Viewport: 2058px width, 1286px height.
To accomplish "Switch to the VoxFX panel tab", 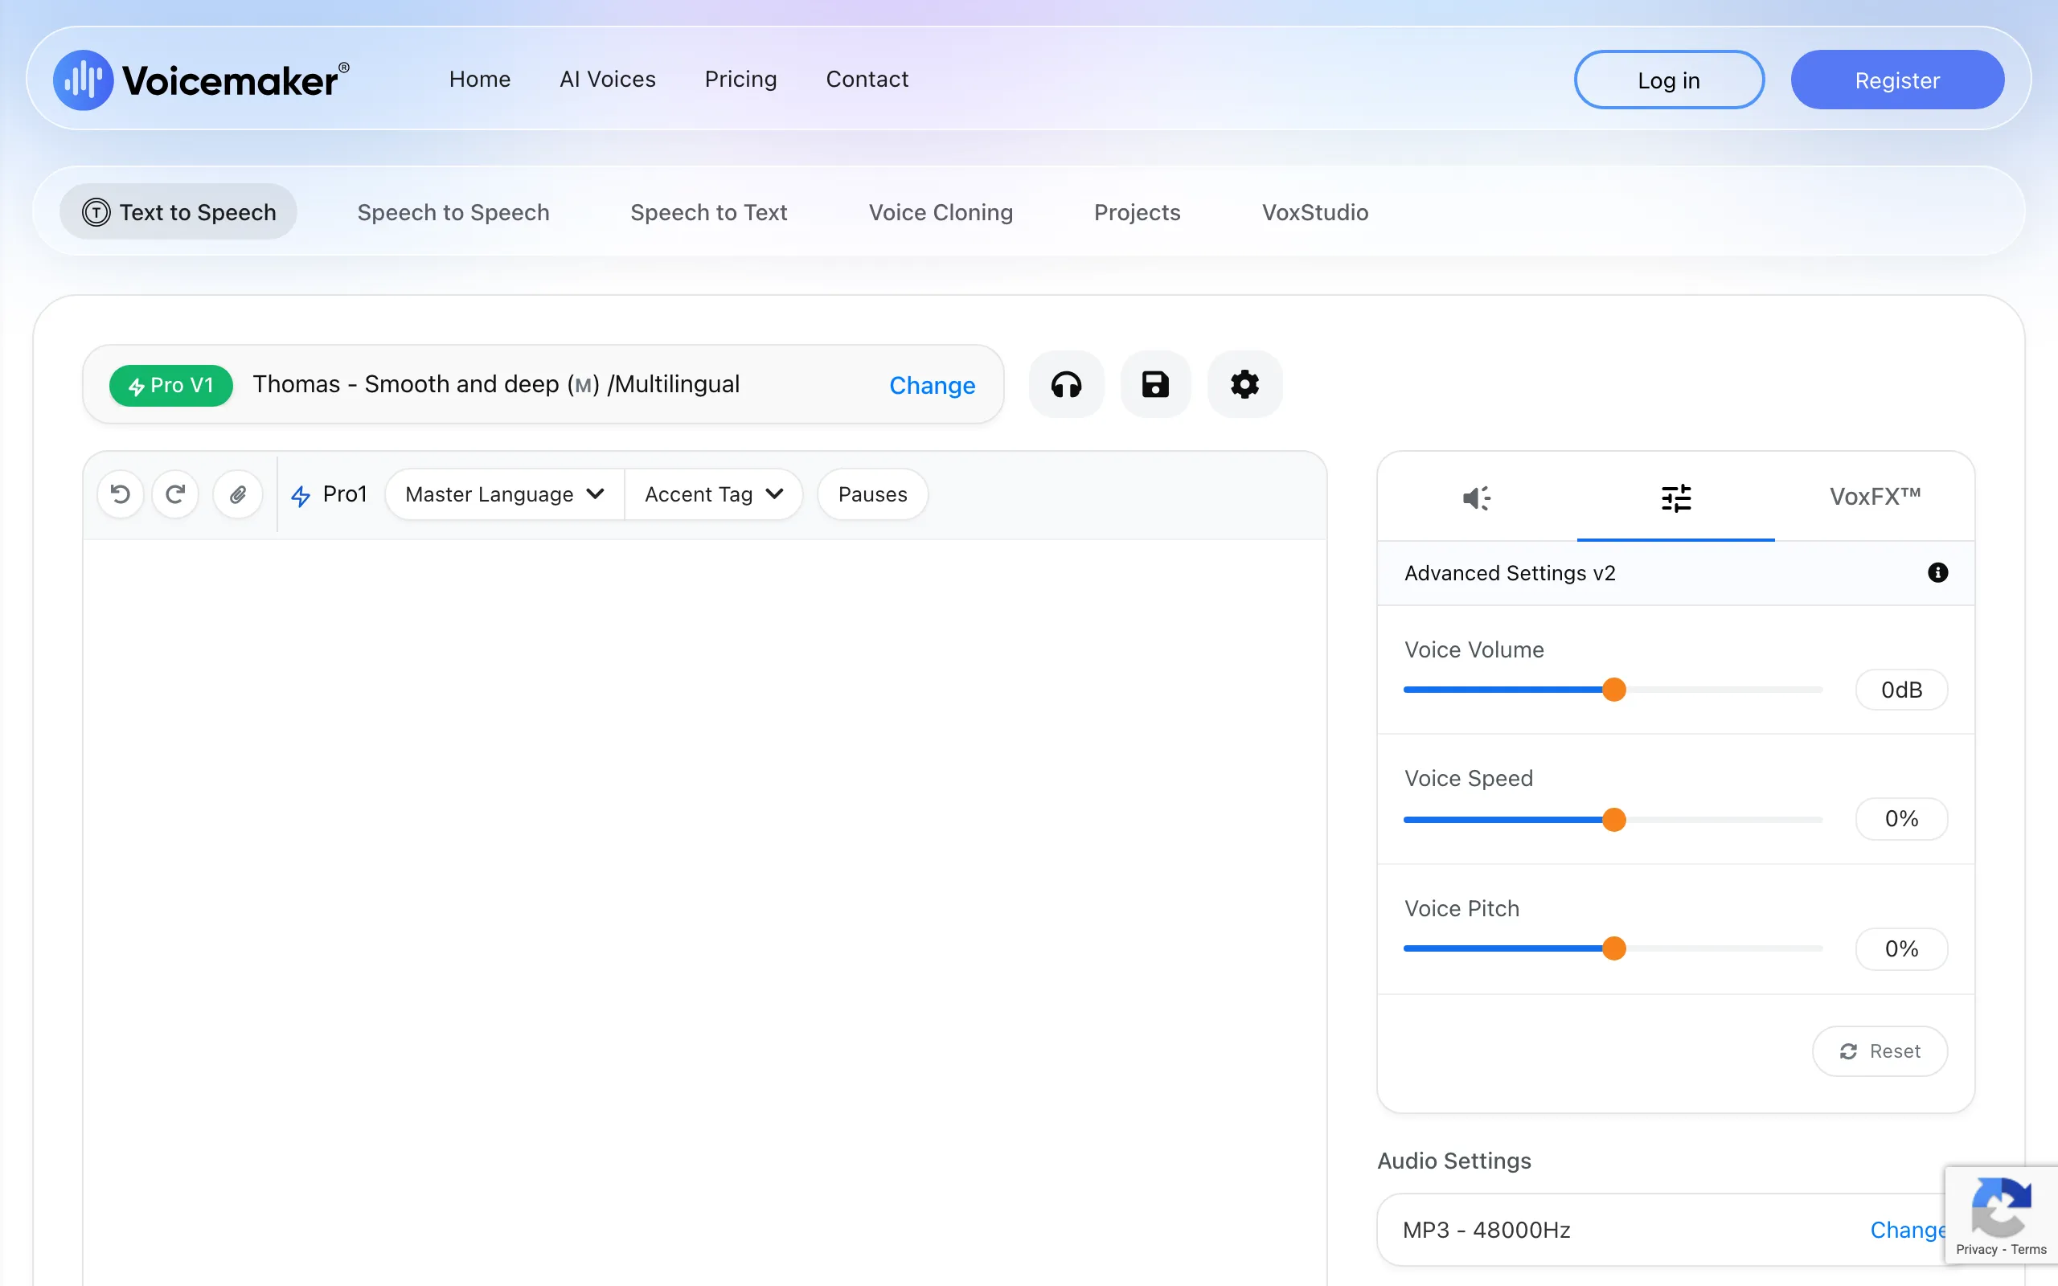I will pyautogui.click(x=1876, y=496).
